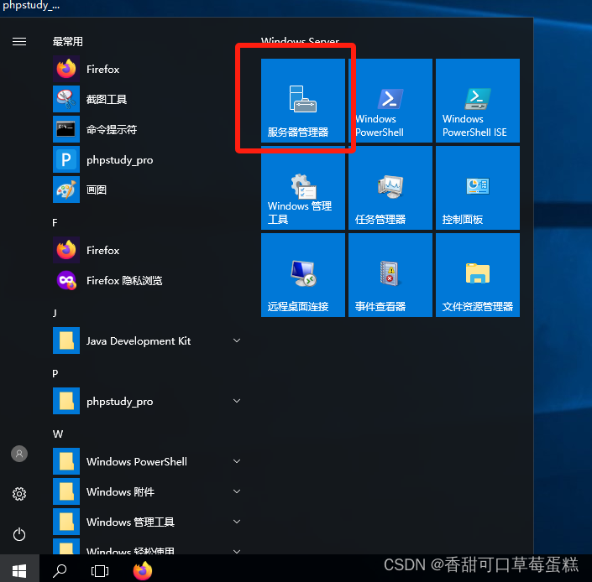
Task: Open the File Explorer (文件资源管理器) tile
Action: click(478, 275)
